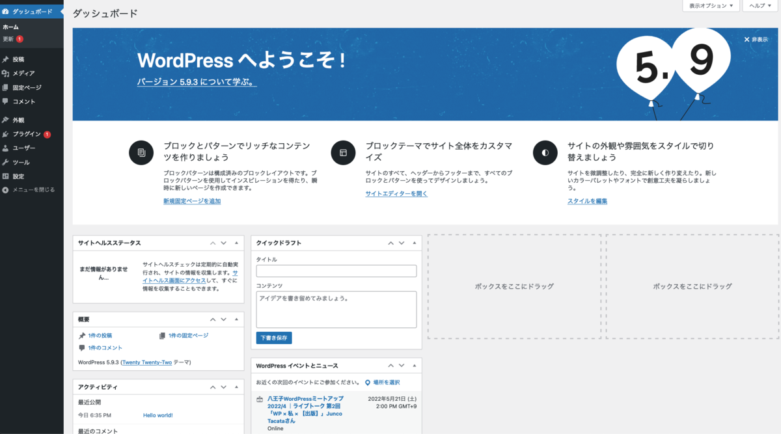Click the red badge next to プラグイン

coord(47,134)
